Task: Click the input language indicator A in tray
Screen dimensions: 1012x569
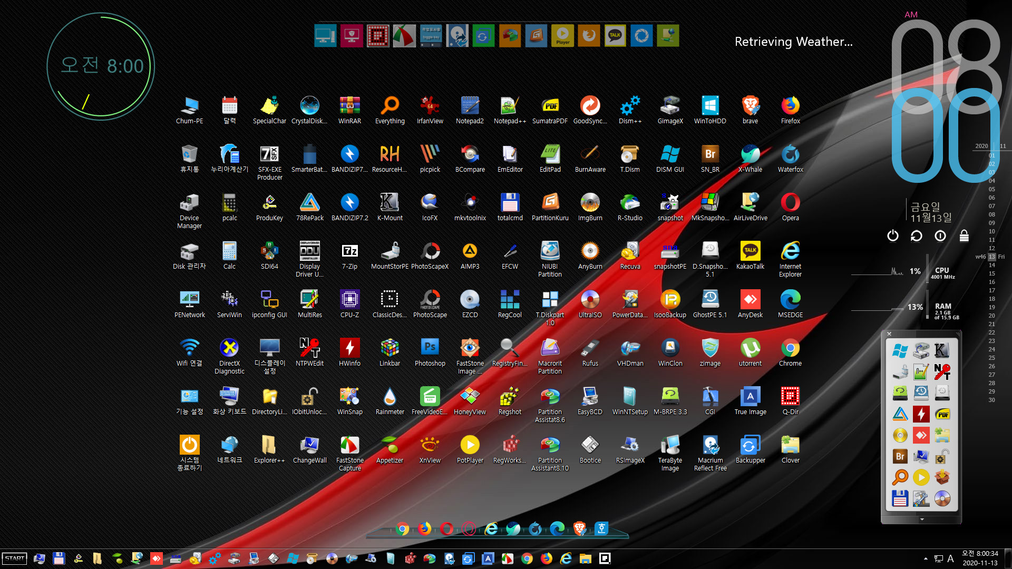Action: (950, 558)
